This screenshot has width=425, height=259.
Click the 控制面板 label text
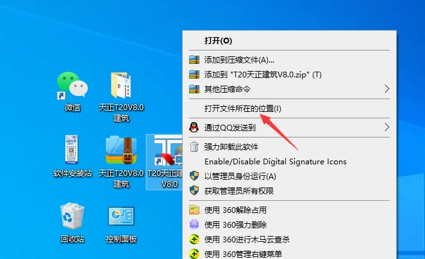pos(121,239)
